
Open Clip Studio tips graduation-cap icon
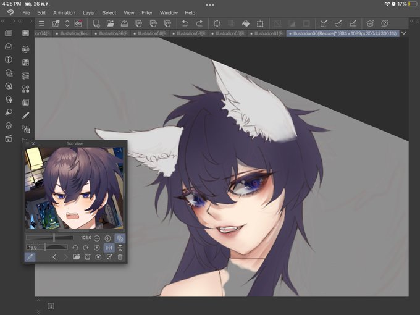tap(370, 23)
